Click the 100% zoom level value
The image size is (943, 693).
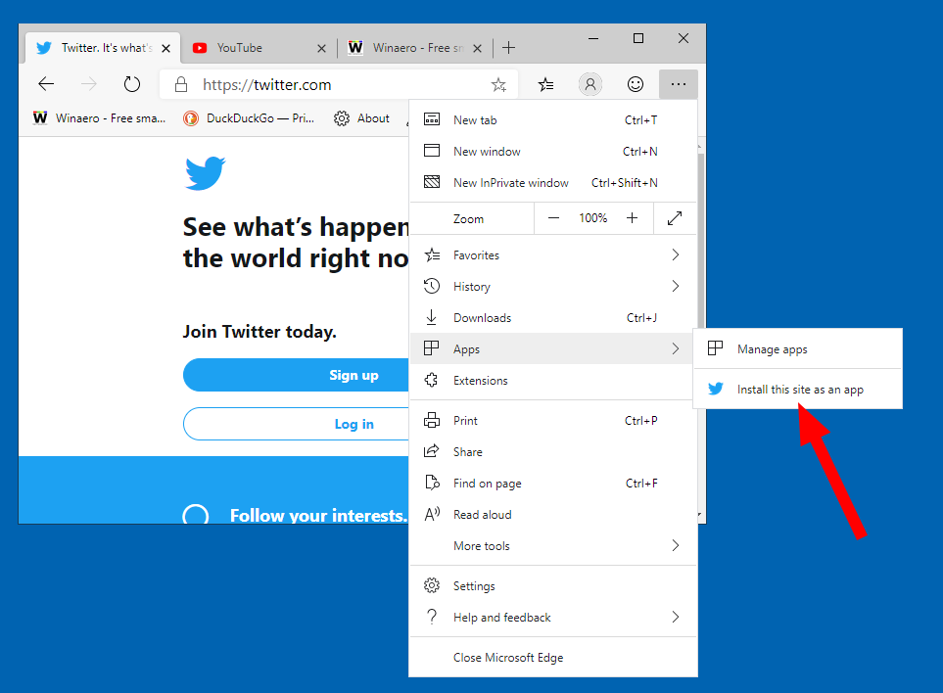593,218
